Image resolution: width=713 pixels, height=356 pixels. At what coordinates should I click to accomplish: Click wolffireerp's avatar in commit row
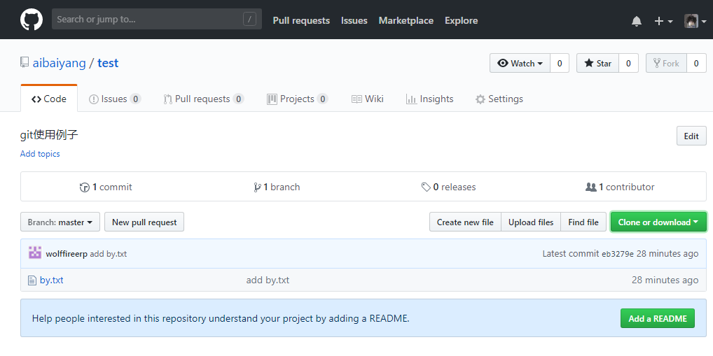click(x=34, y=253)
